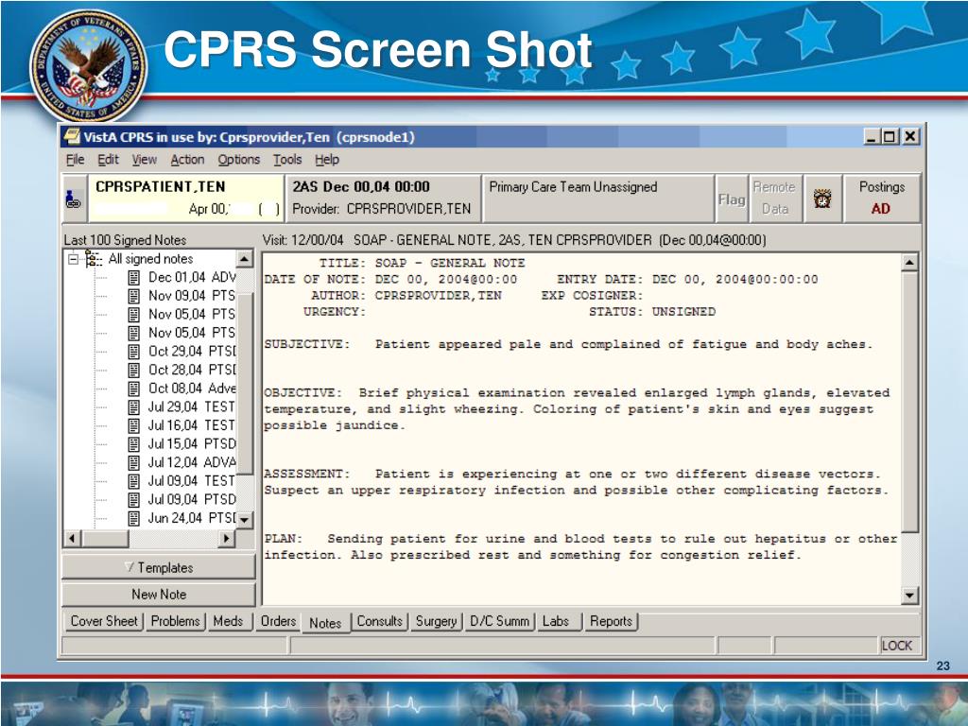Click the LOCK status bar indicator
The height and width of the screenshot is (726, 968).
[897, 646]
